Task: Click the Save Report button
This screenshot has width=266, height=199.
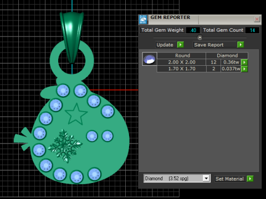Action: tap(215, 45)
